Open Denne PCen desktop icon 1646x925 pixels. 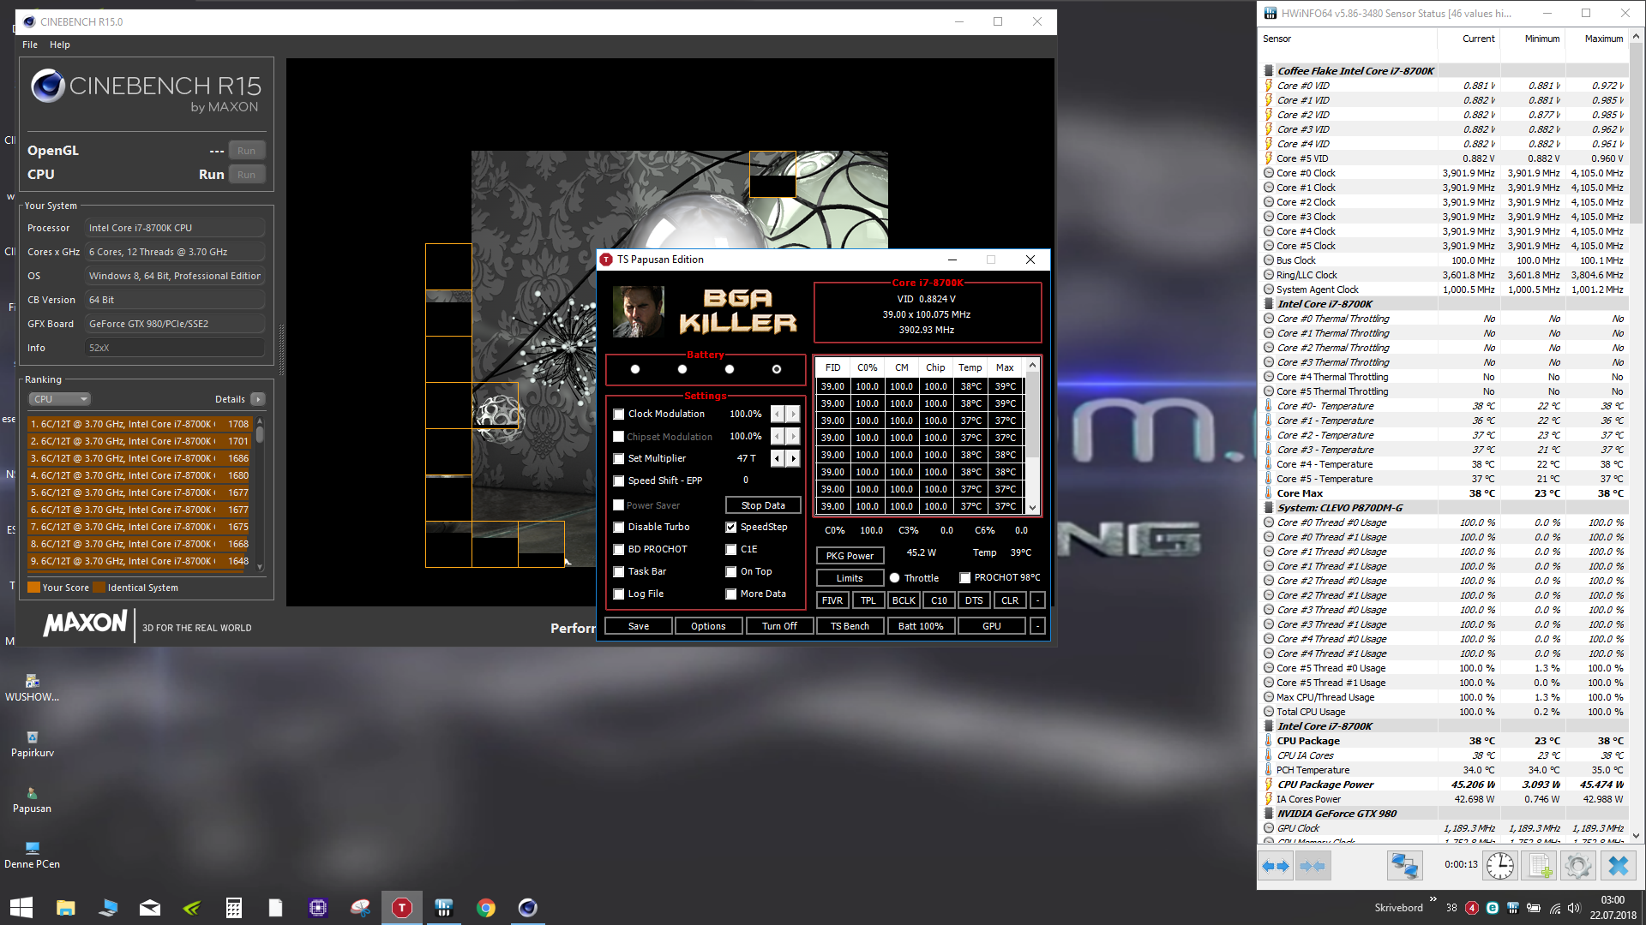coord(33,856)
